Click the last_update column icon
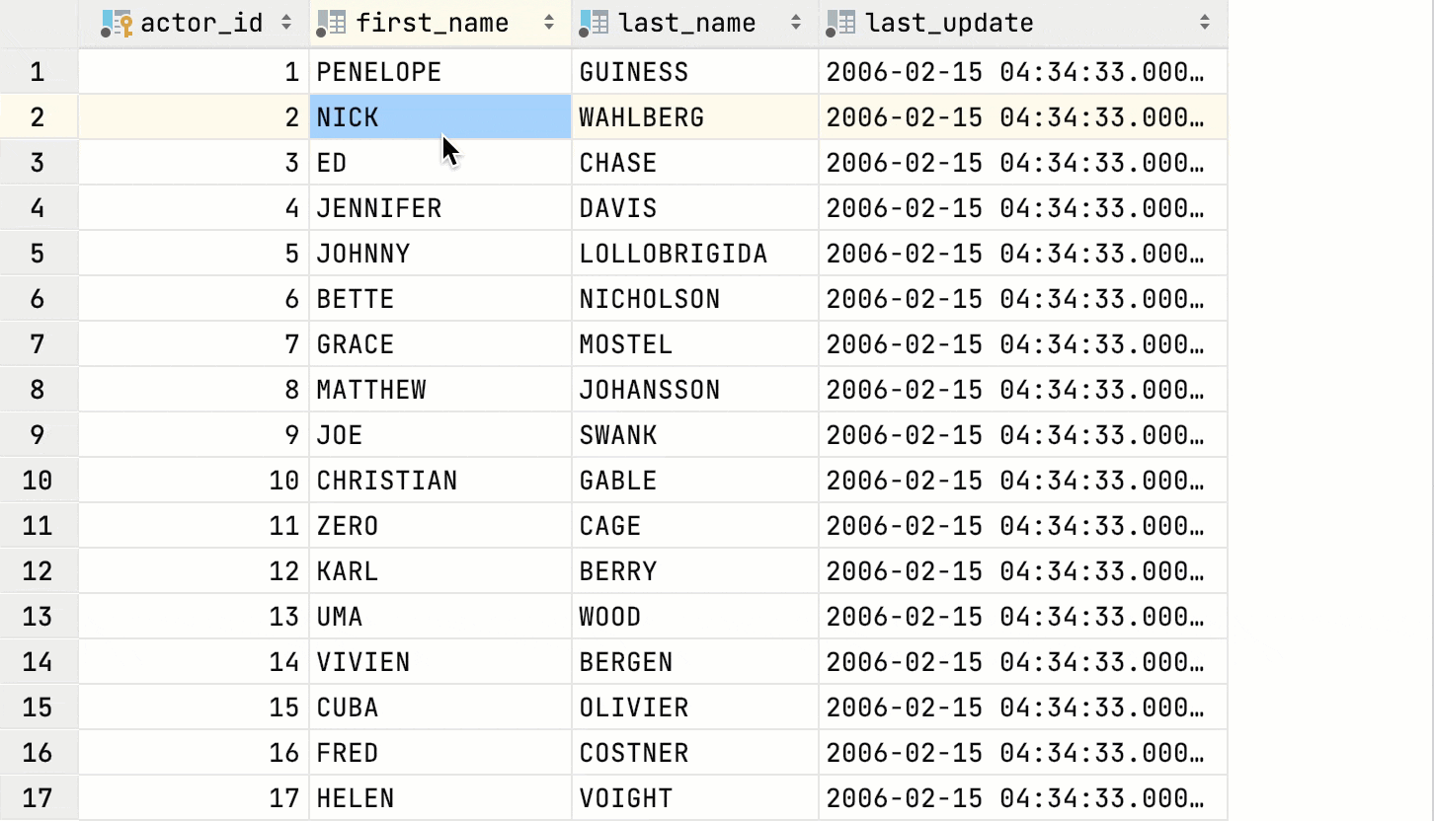 click(x=840, y=24)
